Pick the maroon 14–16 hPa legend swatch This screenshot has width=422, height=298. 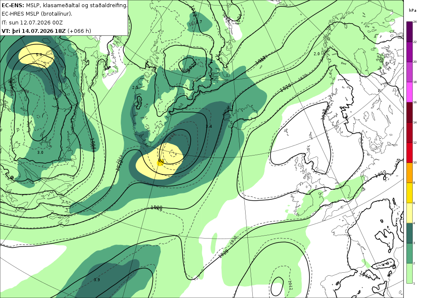click(x=409, y=112)
